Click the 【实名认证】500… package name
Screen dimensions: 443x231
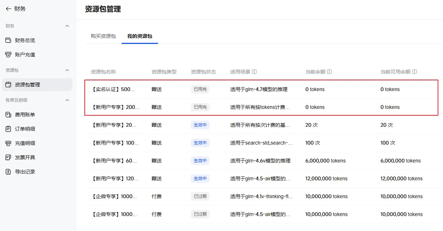click(113, 89)
